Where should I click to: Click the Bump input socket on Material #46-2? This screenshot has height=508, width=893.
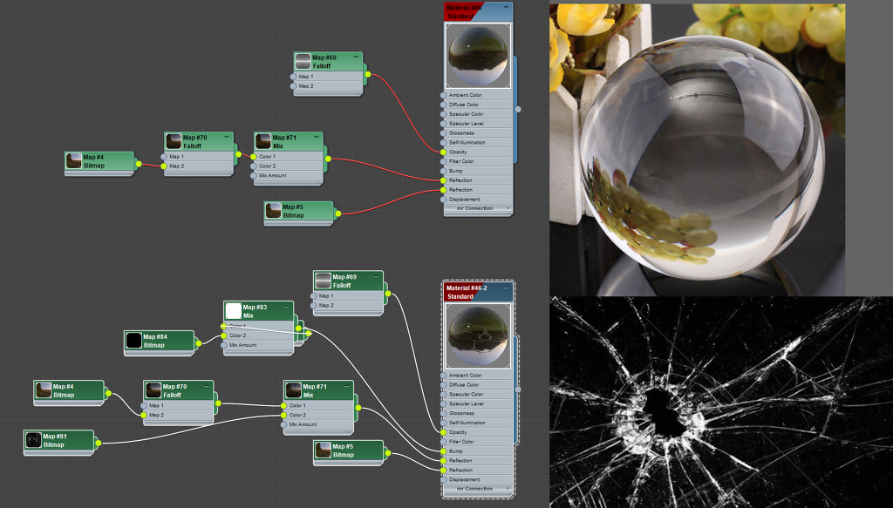point(443,451)
